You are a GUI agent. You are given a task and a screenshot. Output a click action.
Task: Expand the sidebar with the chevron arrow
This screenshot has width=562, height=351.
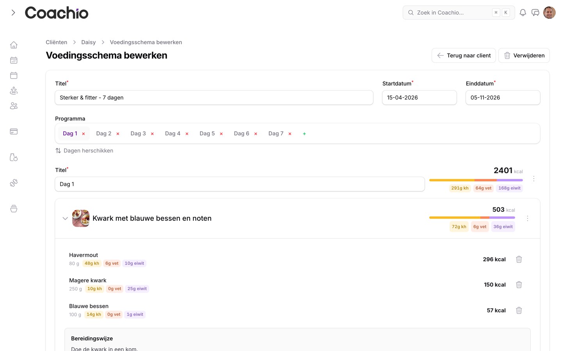13,12
